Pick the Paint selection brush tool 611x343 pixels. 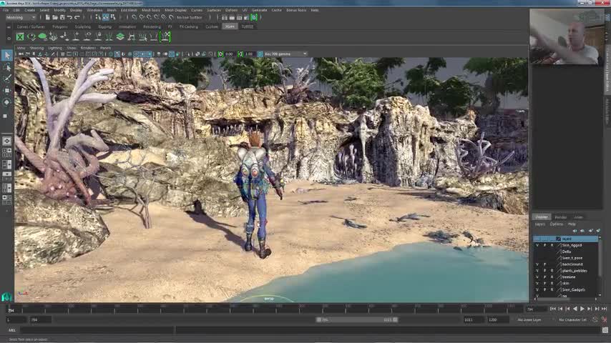7,79
